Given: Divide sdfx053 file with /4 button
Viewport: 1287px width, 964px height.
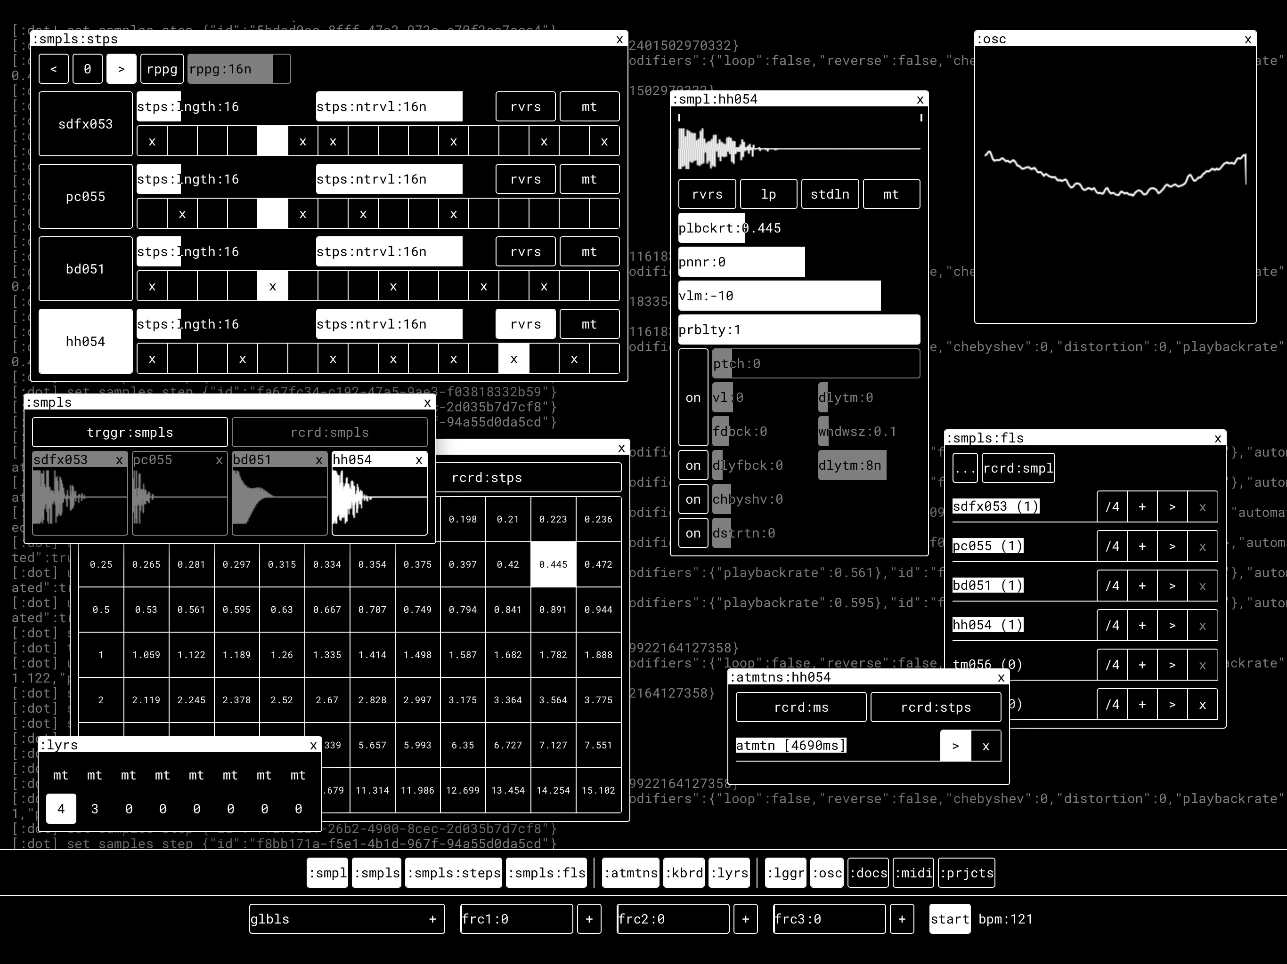Looking at the screenshot, I should (x=1112, y=507).
